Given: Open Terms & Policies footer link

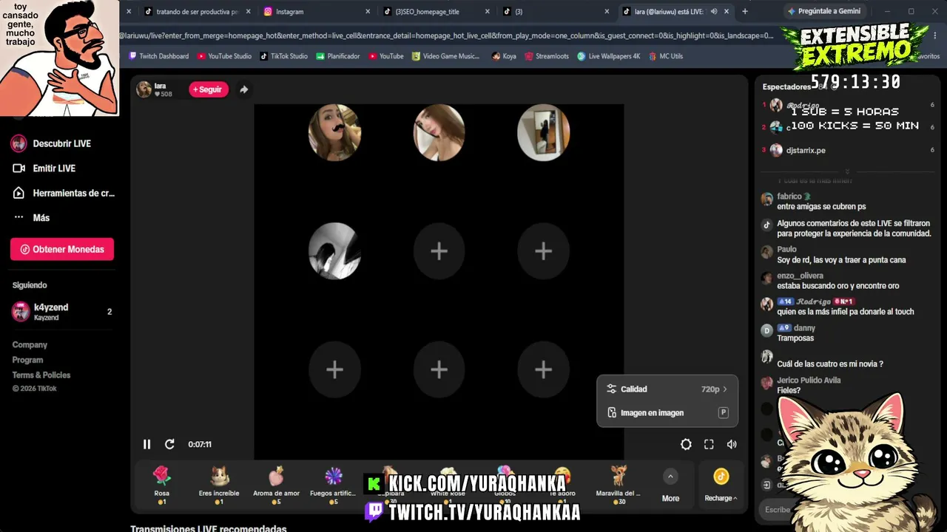Looking at the screenshot, I should tap(41, 375).
